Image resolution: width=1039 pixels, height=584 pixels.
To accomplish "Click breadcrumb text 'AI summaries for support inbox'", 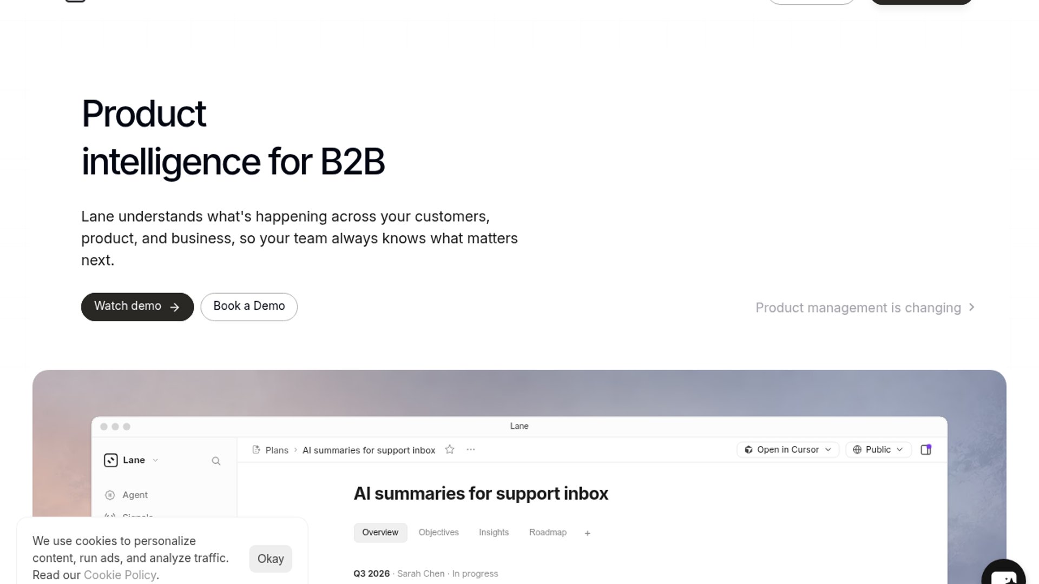I will (x=369, y=450).
